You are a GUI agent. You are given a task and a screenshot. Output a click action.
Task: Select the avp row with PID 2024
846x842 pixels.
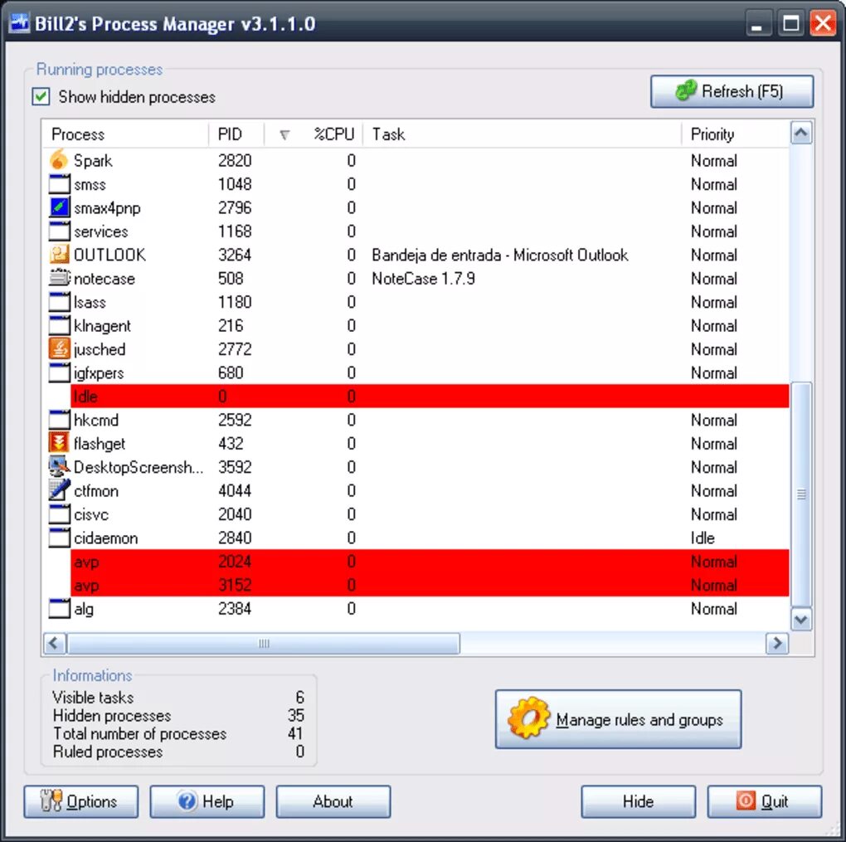(x=430, y=562)
